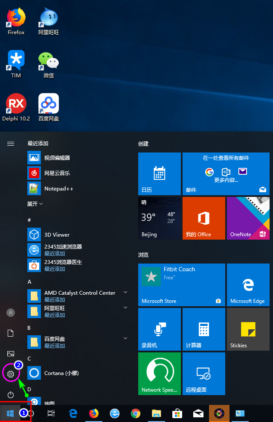
Task: Click the A letter header in app list
Action: (29, 282)
